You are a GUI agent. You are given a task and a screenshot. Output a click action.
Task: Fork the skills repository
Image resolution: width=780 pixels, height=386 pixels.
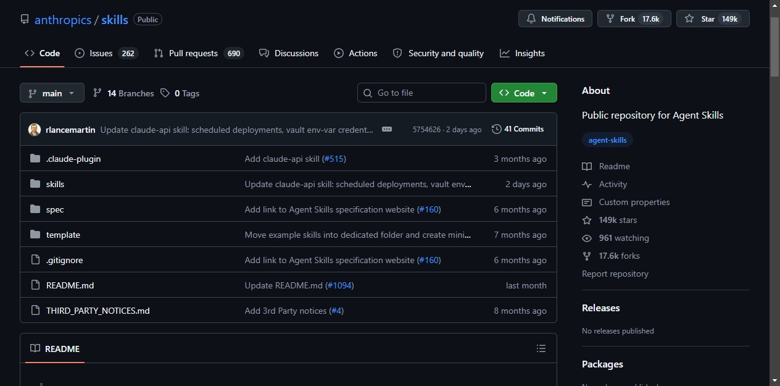[x=634, y=19]
